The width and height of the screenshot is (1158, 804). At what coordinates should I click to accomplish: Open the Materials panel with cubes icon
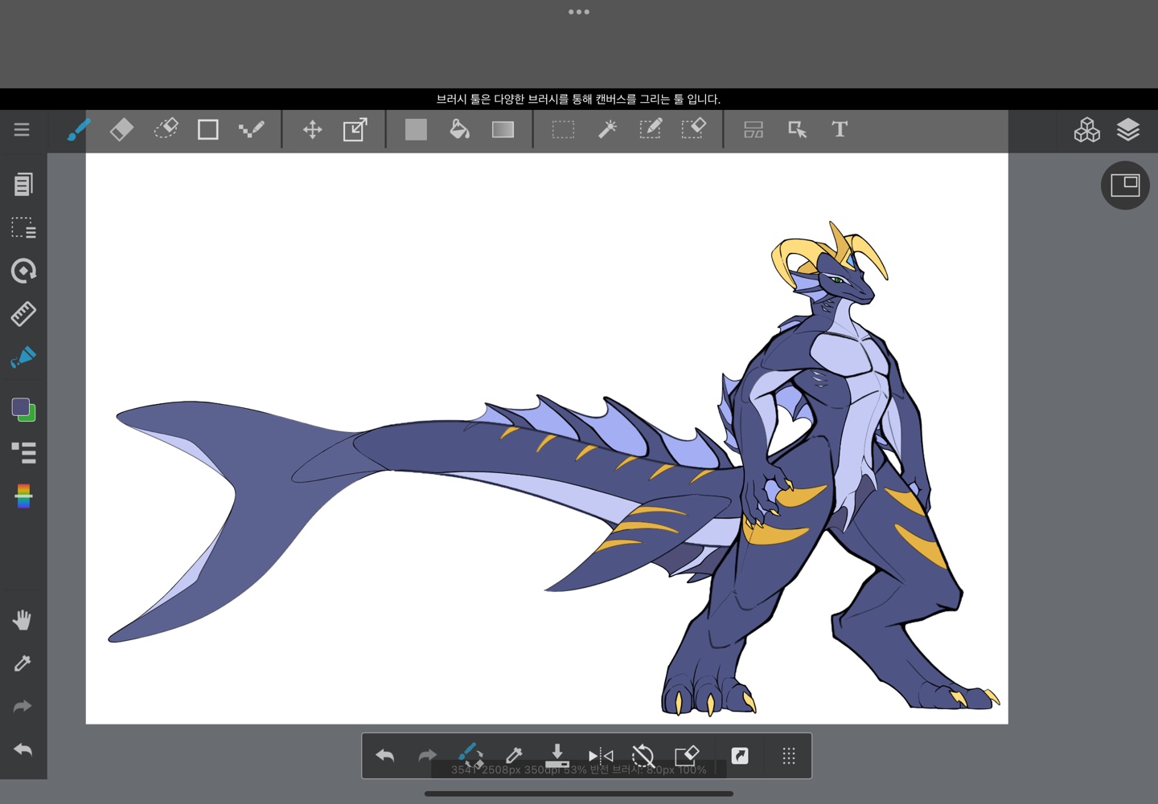coord(1086,129)
